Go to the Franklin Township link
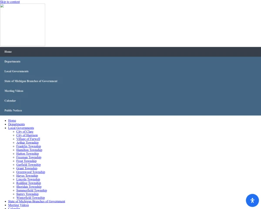Viewport: 261px width, 209px height. tap(29, 146)
